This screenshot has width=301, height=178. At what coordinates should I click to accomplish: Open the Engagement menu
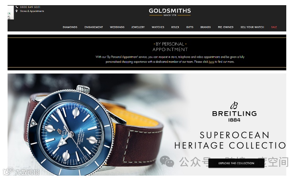click(94, 27)
